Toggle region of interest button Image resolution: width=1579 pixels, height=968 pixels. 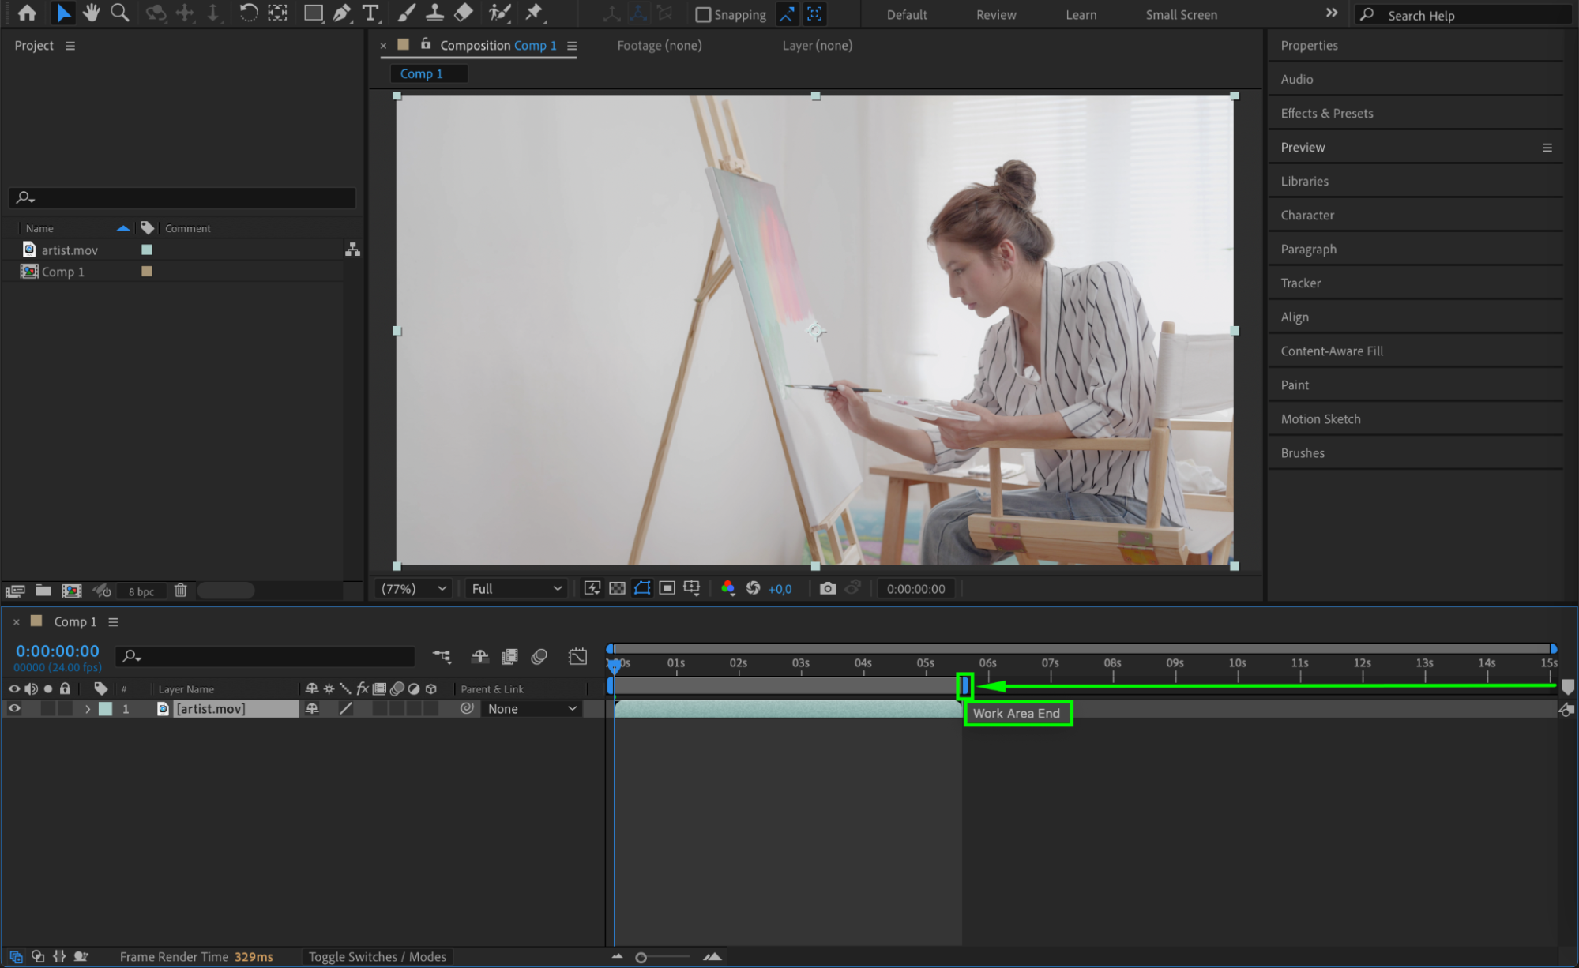pos(667,588)
